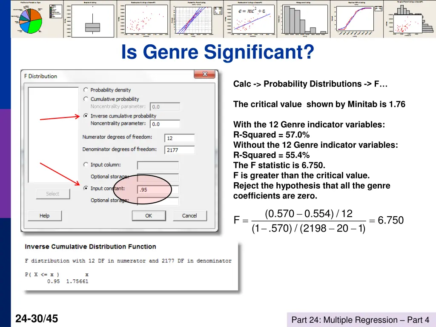Click the marginal plot thumbnail at the far right

click(410, 19)
